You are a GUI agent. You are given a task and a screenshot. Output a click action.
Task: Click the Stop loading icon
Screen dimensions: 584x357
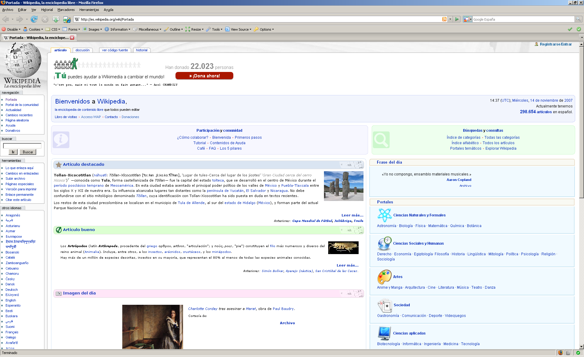click(45, 19)
